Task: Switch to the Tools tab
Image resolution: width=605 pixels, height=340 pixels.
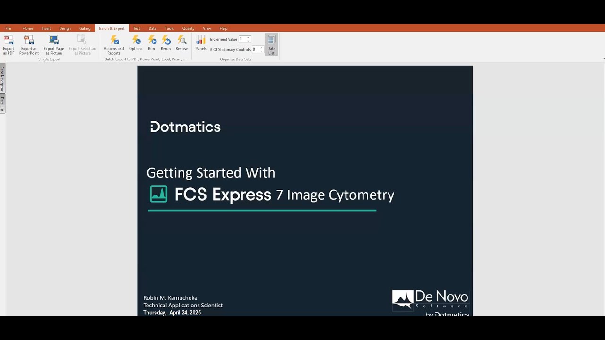Action: pos(169,28)
